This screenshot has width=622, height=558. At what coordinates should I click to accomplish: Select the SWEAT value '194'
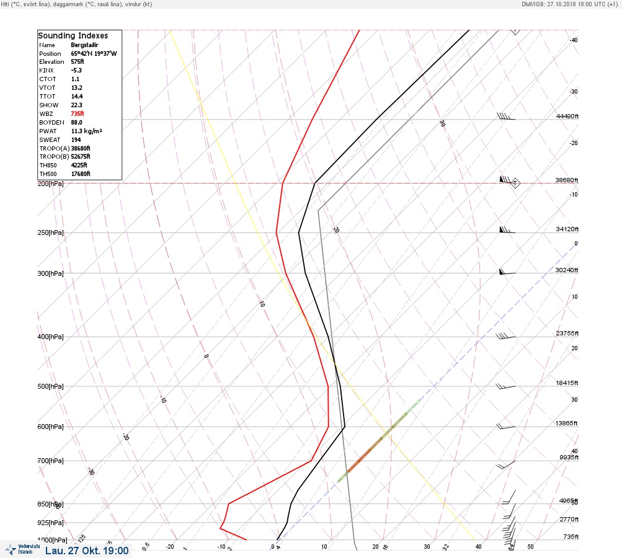(76, 139)
